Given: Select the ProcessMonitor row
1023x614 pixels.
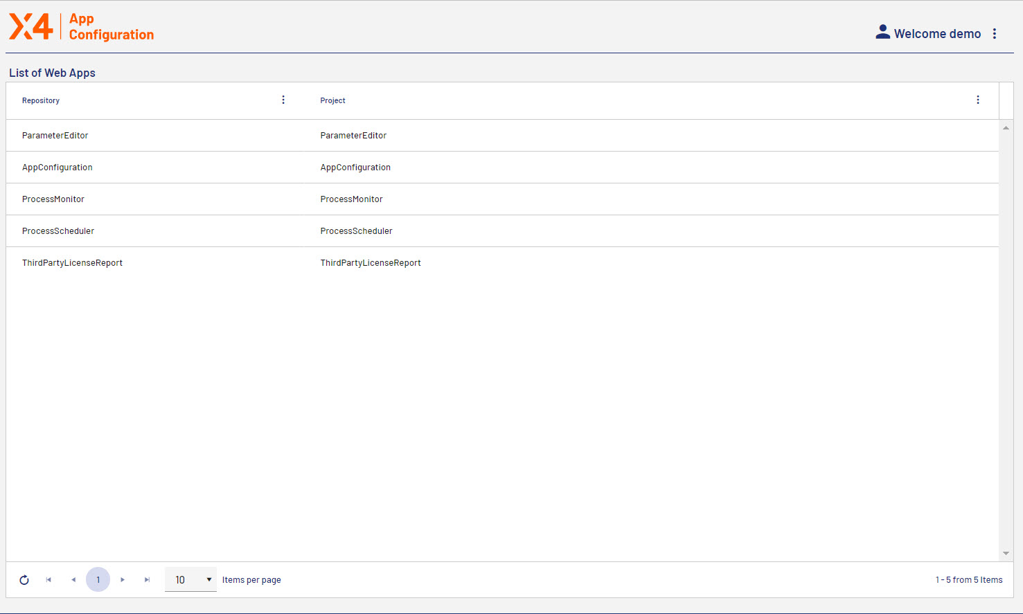Looking at the screenshot, I should click(53, 199).
